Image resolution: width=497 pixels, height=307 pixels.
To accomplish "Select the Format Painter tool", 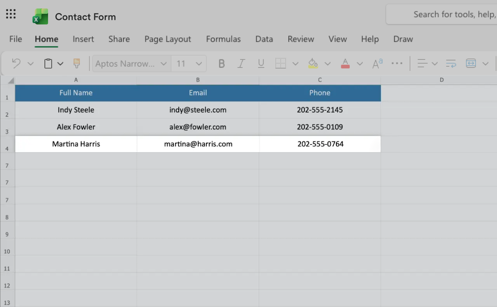I will click(76, 63).
